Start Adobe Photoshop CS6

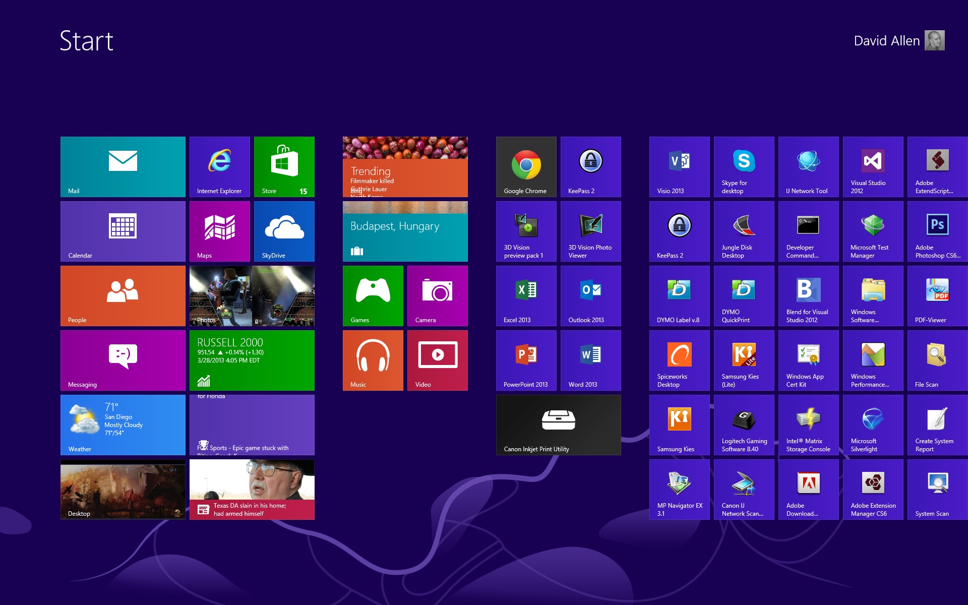point(937,231)
